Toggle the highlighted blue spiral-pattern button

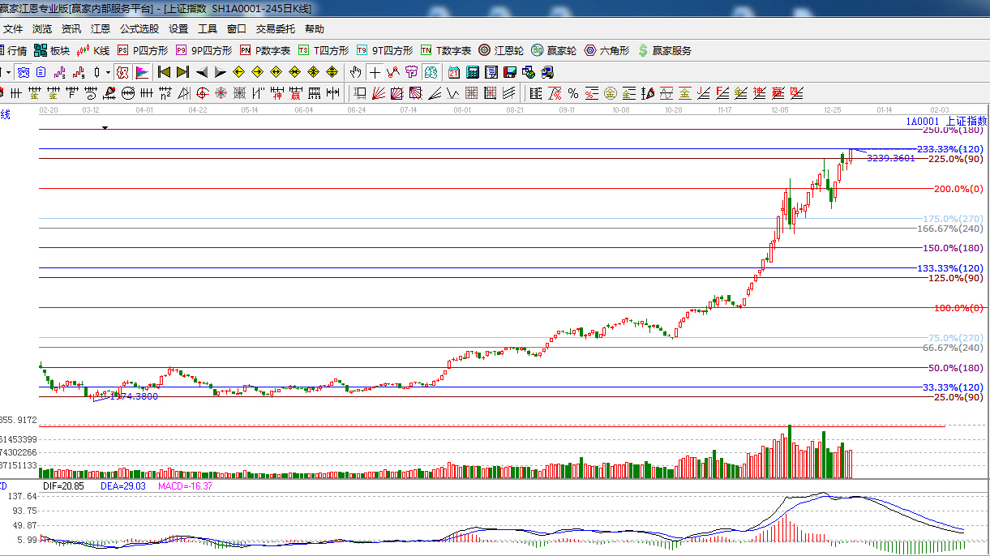click(x=24, y=72)
